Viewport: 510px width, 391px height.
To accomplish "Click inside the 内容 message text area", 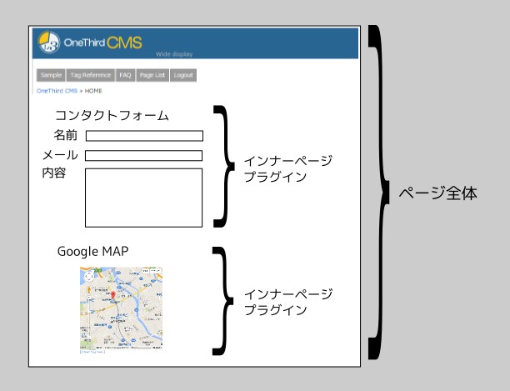I will (143, 198).
